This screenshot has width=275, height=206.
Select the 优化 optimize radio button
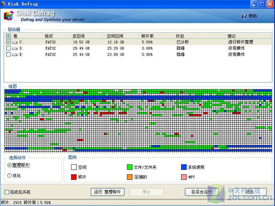tap(9, 176)
